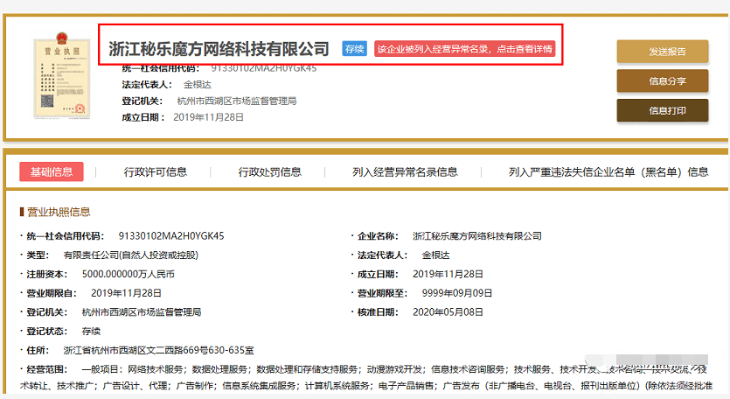Switch to the 行政许可信息 tab
The image size is (730, 399).
(156, 172)
